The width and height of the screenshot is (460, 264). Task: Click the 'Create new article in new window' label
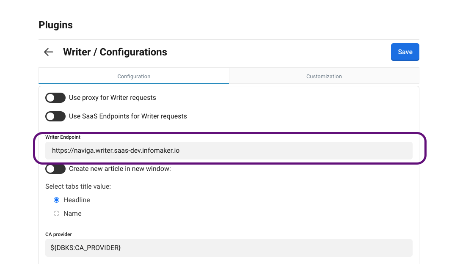(x=120, y=169)
